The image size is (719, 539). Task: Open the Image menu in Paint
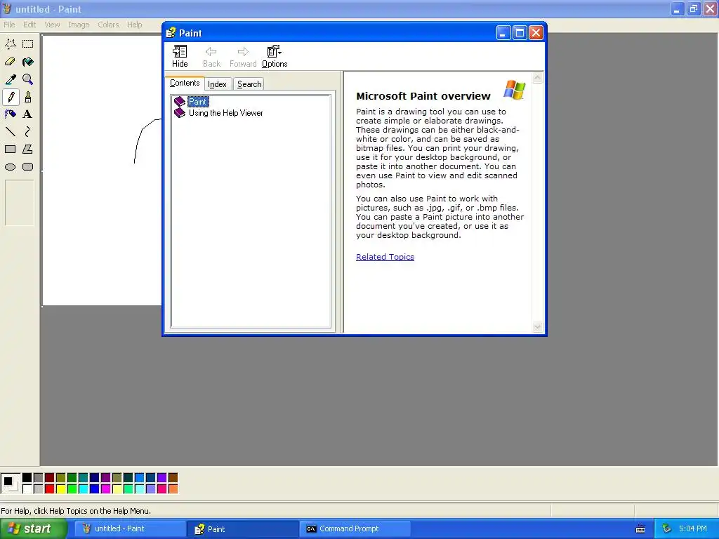click(79, 25)
